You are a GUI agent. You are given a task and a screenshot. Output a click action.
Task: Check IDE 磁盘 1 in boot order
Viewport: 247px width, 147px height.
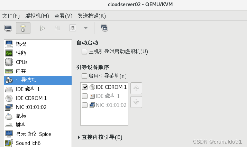click(x=85, y=96)
